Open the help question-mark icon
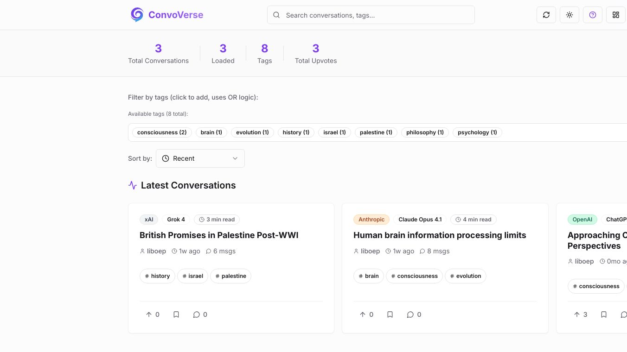The width and height of the screenshot is (627, 352). tap(593, 15)
